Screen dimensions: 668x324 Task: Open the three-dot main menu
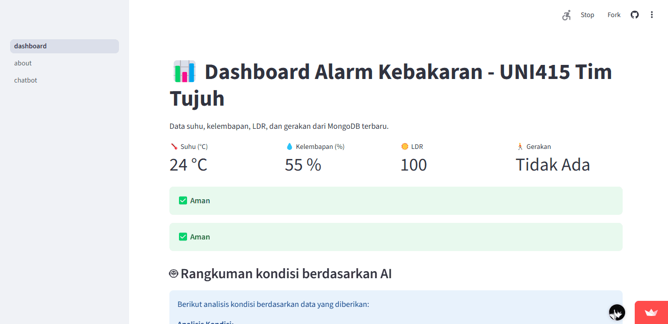tap(652, 15)
